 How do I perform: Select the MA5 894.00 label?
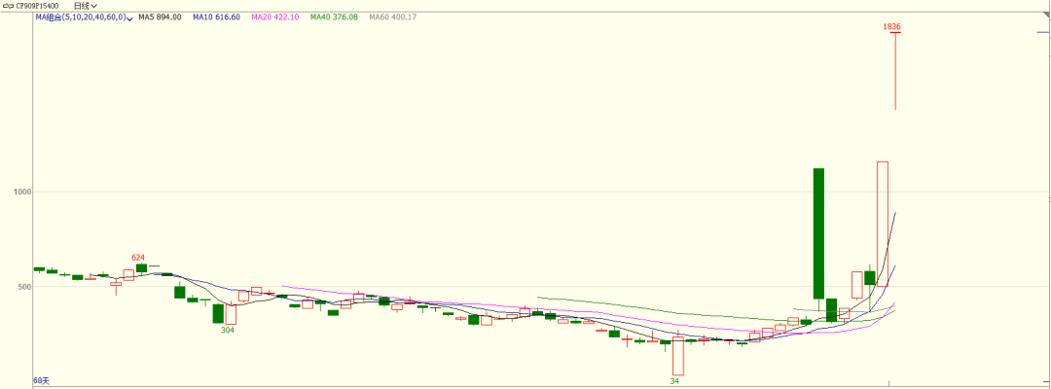point(160,18)
